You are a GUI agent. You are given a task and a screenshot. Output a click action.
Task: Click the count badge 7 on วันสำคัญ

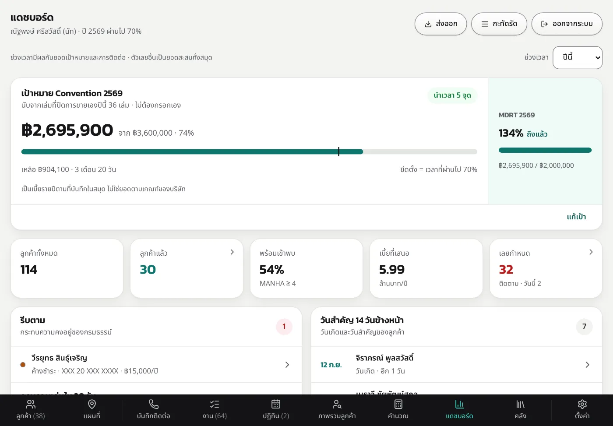click(585, 327)
